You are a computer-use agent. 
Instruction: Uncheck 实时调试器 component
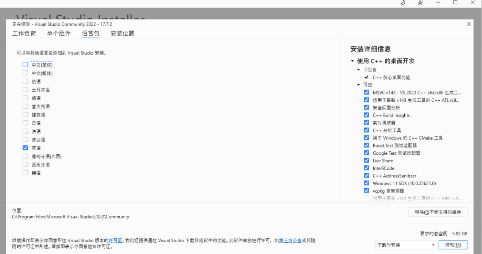point(366,123)
